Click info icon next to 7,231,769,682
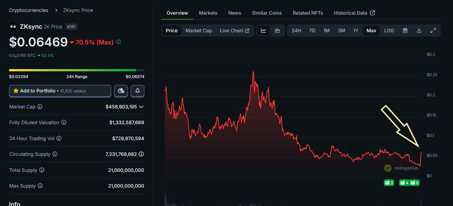The image size is (453, 206). [141, 154]
